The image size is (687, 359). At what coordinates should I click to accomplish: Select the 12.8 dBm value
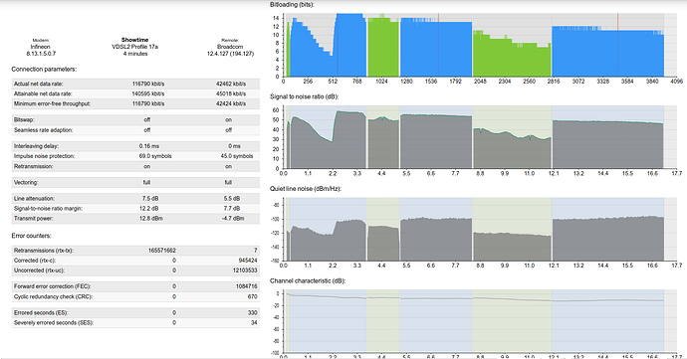pos(151,219)
